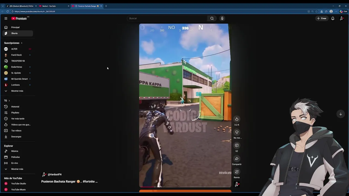349x196 pixels.
Task: Open Ver más tarde list
Action: click(x=18, y=119)
